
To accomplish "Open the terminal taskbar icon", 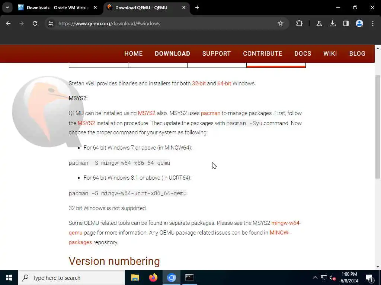I will (x=189, y=278).
